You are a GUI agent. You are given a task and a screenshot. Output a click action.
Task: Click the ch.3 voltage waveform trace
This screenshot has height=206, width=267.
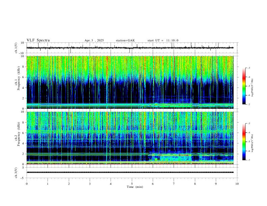(x=130, y=172)
